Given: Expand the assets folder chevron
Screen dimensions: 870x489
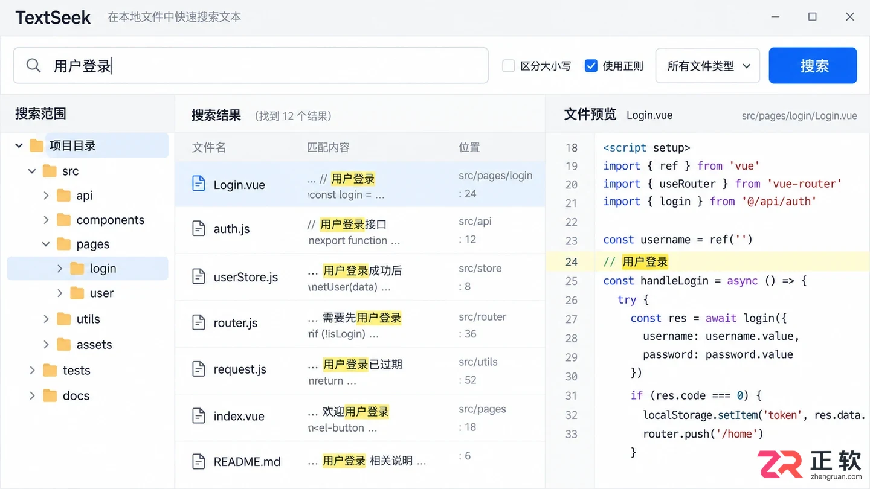Looking at the screenshot, I should (46, 344).
